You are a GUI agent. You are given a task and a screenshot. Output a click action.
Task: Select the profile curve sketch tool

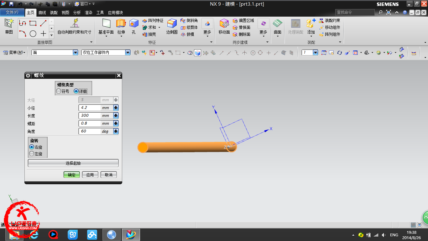[22, 23]
